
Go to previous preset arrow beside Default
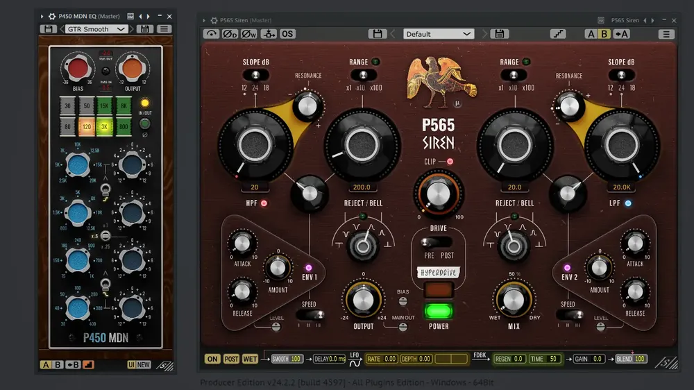[393, 34]
